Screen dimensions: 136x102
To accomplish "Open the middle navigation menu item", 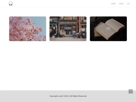I will click(x=121, y=4).
